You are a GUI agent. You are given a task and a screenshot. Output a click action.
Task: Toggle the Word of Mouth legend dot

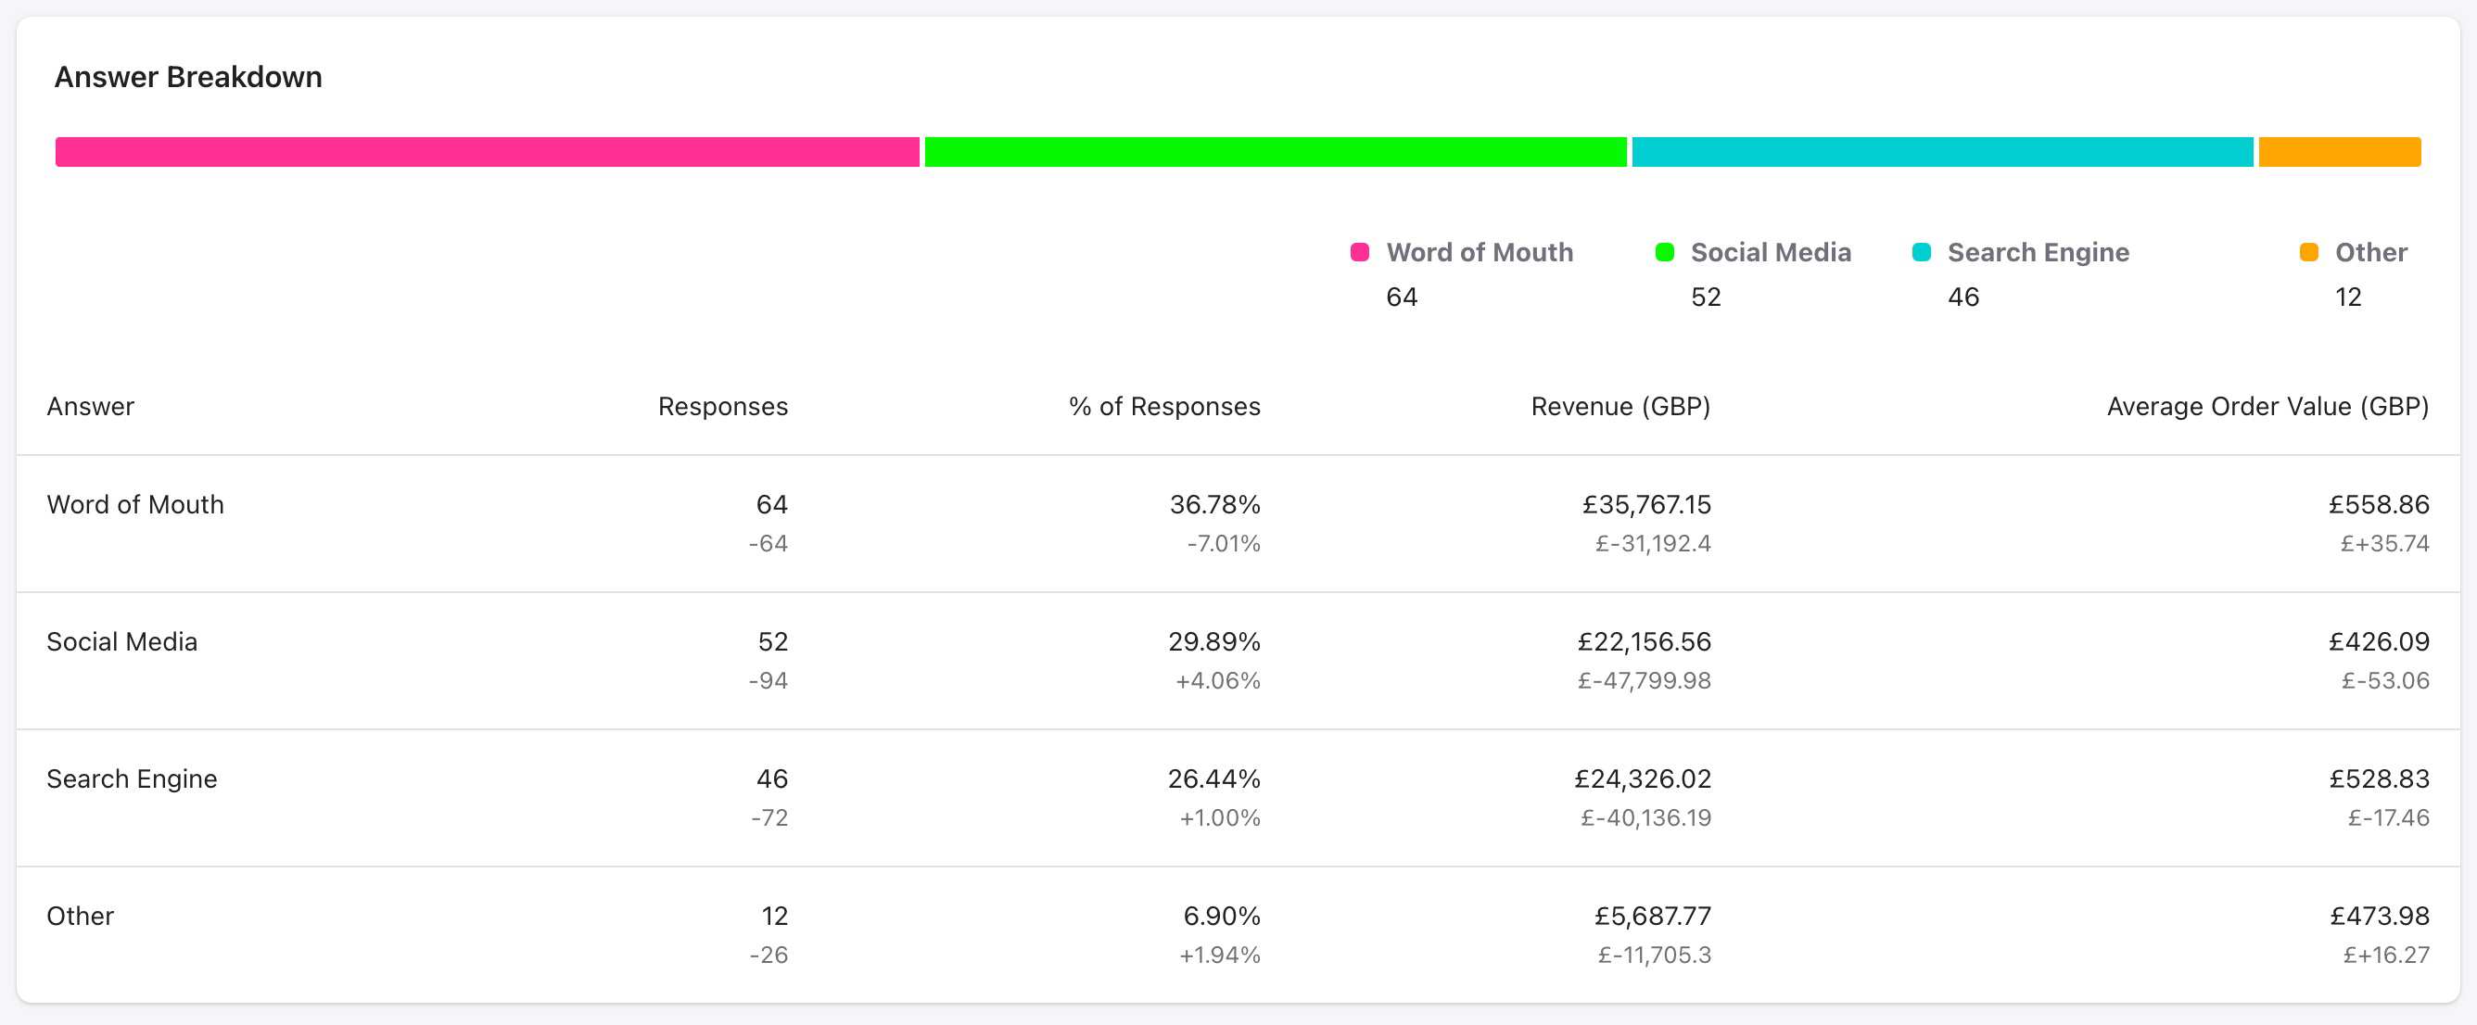pyautogui.click(x=1360, y=252)
